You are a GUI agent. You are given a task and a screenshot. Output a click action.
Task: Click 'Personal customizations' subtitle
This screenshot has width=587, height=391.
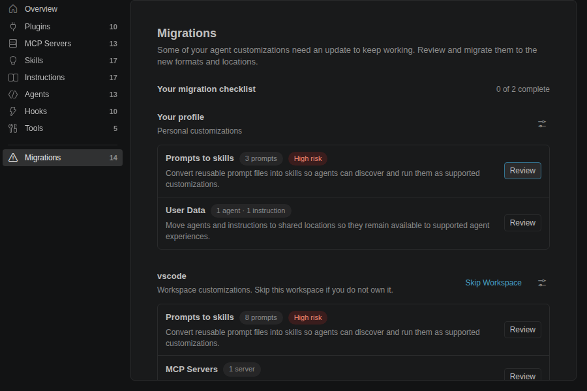click(200, 131)
